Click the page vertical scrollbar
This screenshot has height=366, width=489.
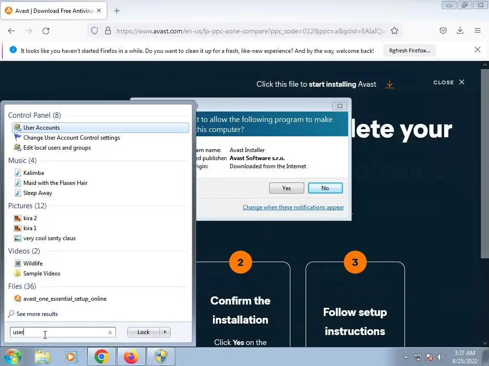[x=485, y=163]
